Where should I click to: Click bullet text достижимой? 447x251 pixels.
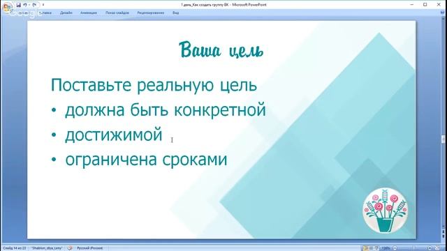point(114,135)
